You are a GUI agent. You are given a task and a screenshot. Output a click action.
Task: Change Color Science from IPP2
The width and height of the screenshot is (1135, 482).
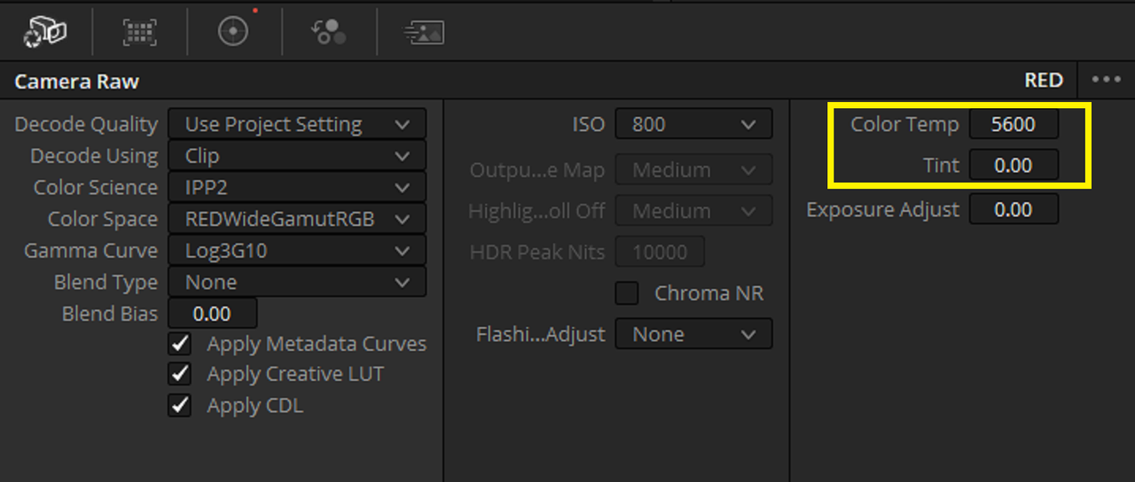(x=297, y=188)
